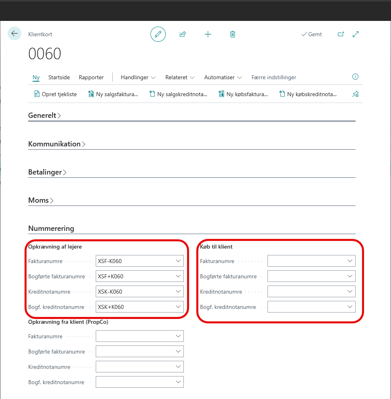The width and height of the screenshot is (391, 399).
Task: Click the plus icon to create new
Action: click(208, 34)
